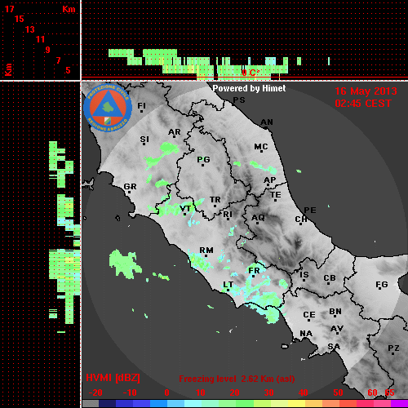The image size is (408, 408).
Task: Click the 30 dBZ color scale mark
Action: 268,392
